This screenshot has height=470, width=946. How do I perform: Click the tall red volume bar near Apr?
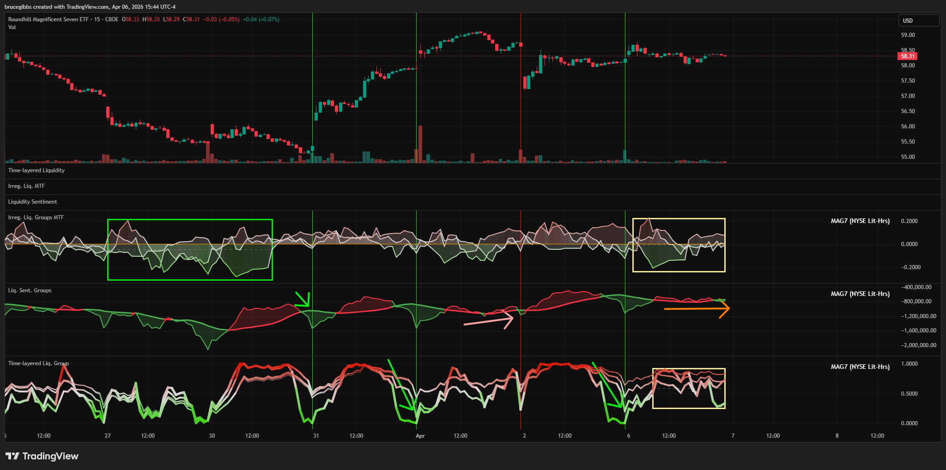pyautogui.click(x=420, y=144)
